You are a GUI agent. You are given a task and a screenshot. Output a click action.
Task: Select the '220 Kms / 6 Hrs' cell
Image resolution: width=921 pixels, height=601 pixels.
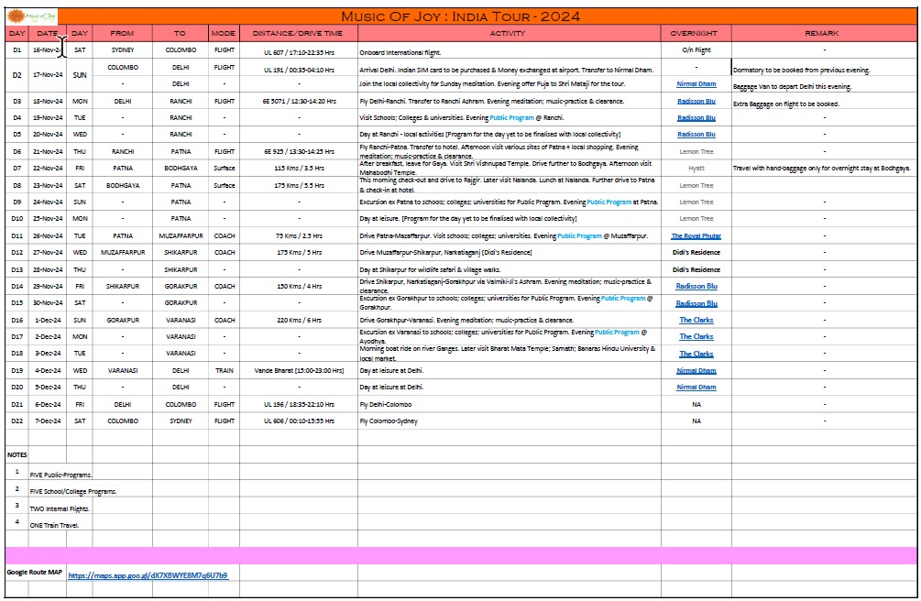coord(299,320)
